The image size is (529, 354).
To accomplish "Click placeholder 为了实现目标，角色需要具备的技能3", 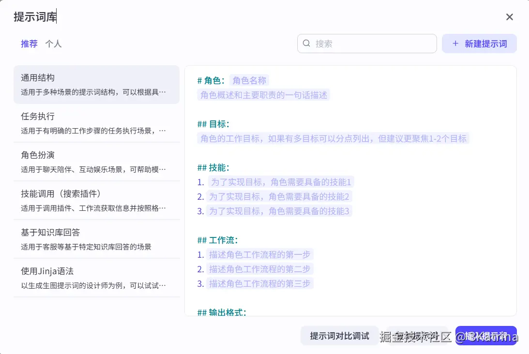I will 279,211.
